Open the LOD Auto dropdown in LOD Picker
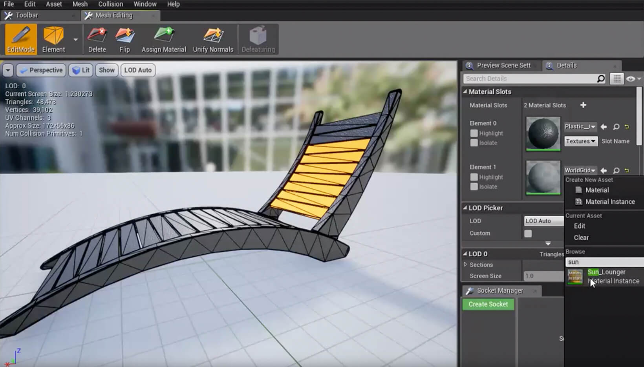644x367 pixels. pos(543,221)
